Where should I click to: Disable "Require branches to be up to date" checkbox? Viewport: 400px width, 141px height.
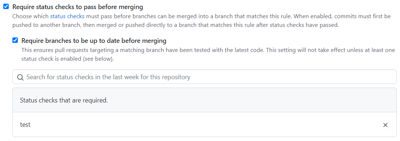pyautogui.click(x=15, y=40)
